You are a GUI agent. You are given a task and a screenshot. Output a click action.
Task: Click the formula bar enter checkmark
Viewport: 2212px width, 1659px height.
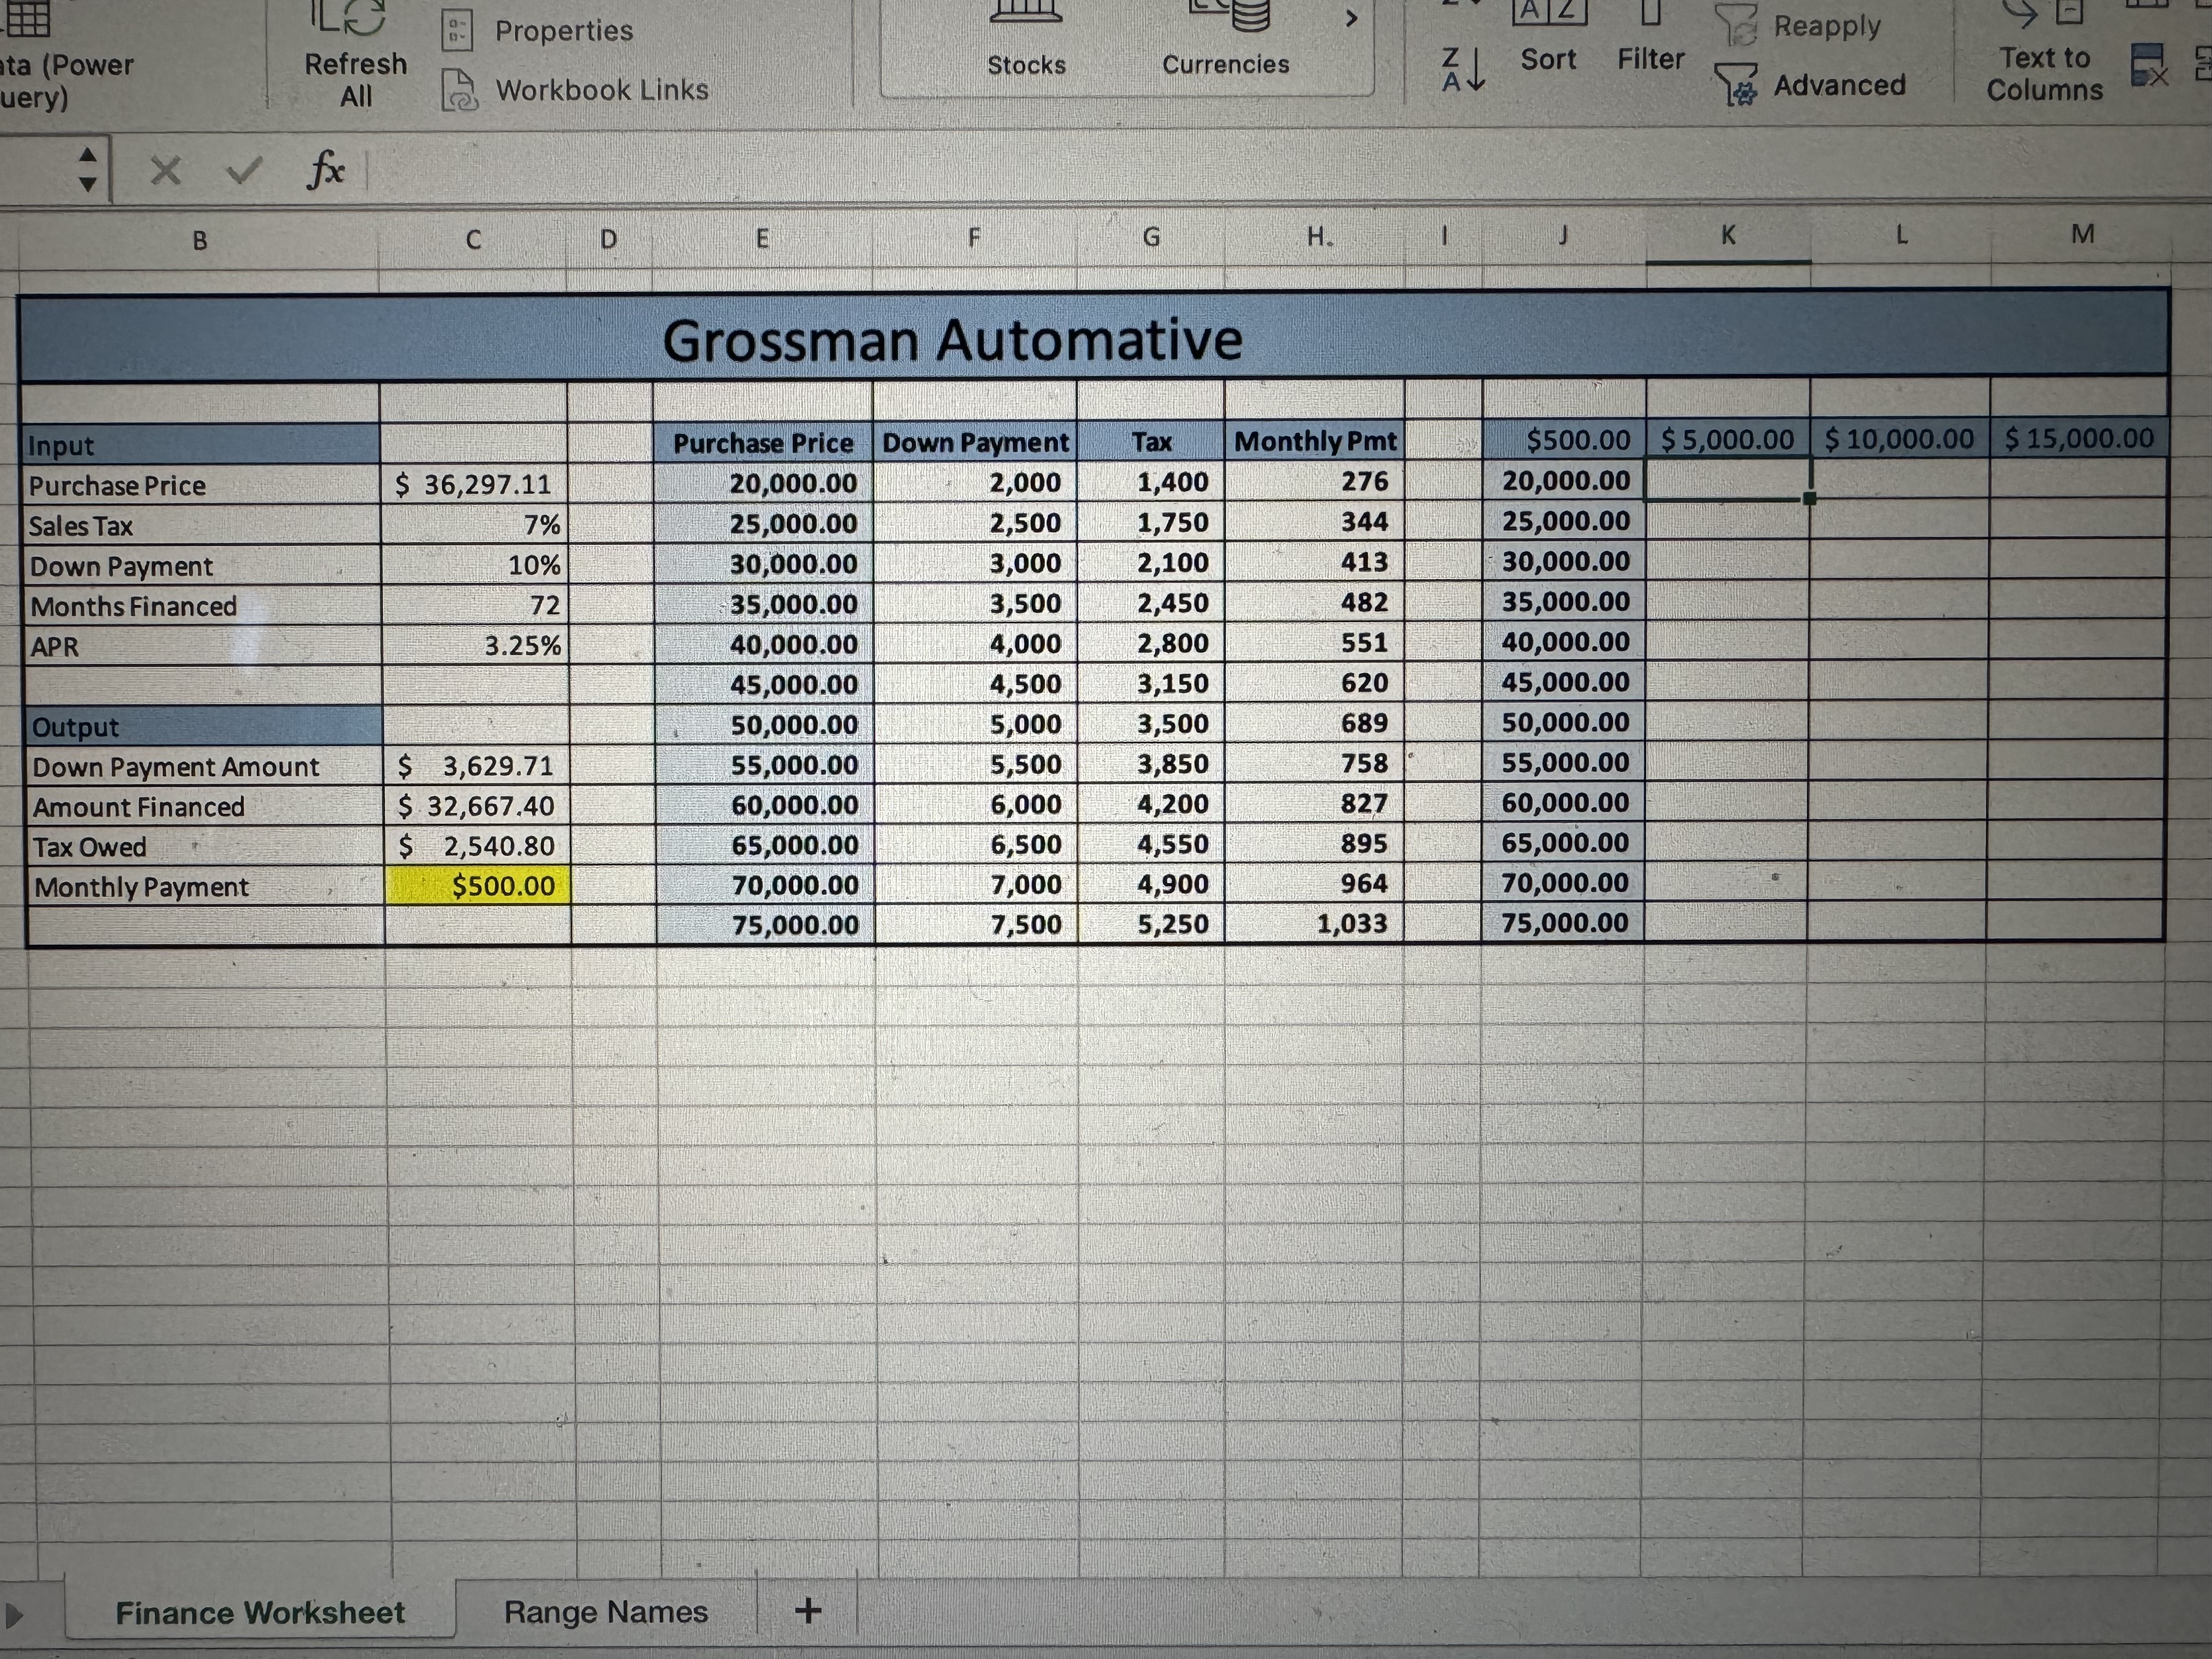[243, 171]
